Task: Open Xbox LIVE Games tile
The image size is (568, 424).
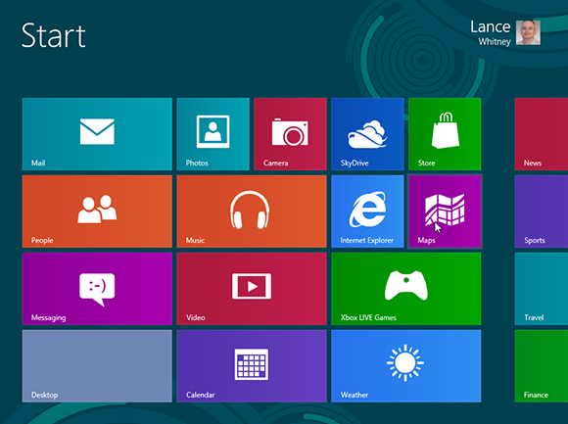Action: pos(406,289)
